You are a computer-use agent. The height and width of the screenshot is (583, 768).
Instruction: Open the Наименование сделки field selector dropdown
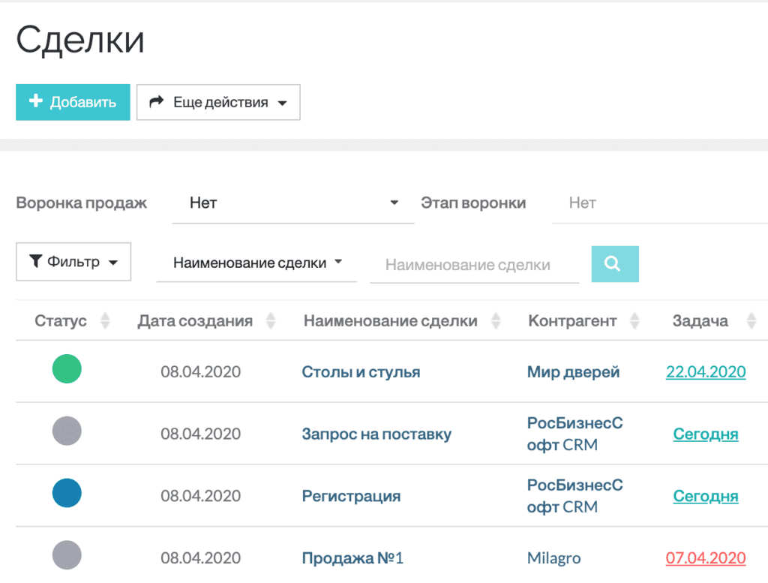pyautogui.click(x=256, y=261)
